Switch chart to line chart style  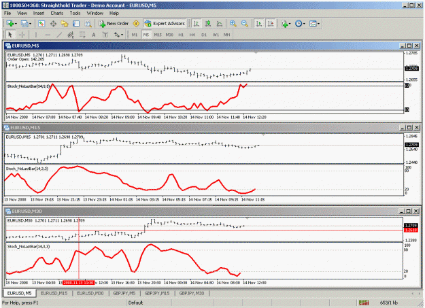tap(220, 24)
